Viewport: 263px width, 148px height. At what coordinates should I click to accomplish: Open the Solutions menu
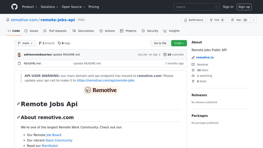click(x=49, y=7)
